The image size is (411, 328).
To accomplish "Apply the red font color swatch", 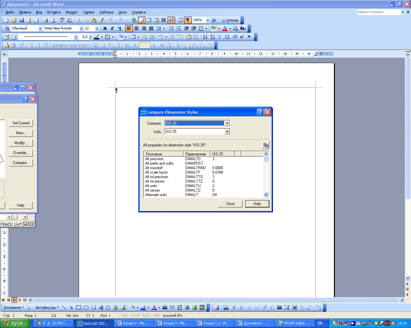I will pos(225,29).
